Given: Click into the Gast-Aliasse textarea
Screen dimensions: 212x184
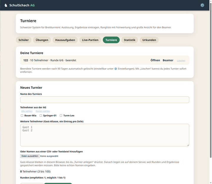Looking at the screenshot, I should 105,135.
